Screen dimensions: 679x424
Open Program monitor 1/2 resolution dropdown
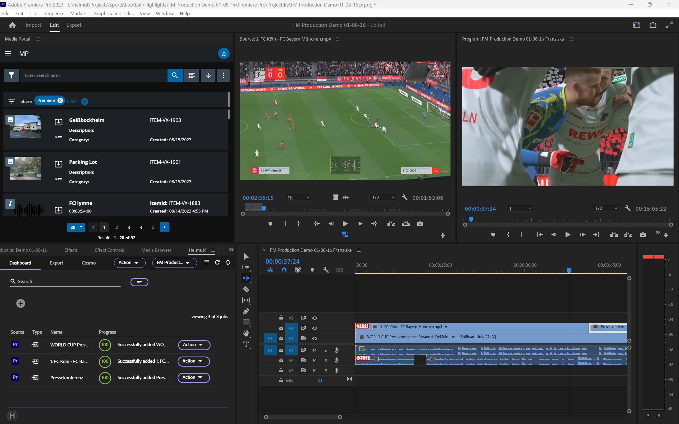coord(606,208)
